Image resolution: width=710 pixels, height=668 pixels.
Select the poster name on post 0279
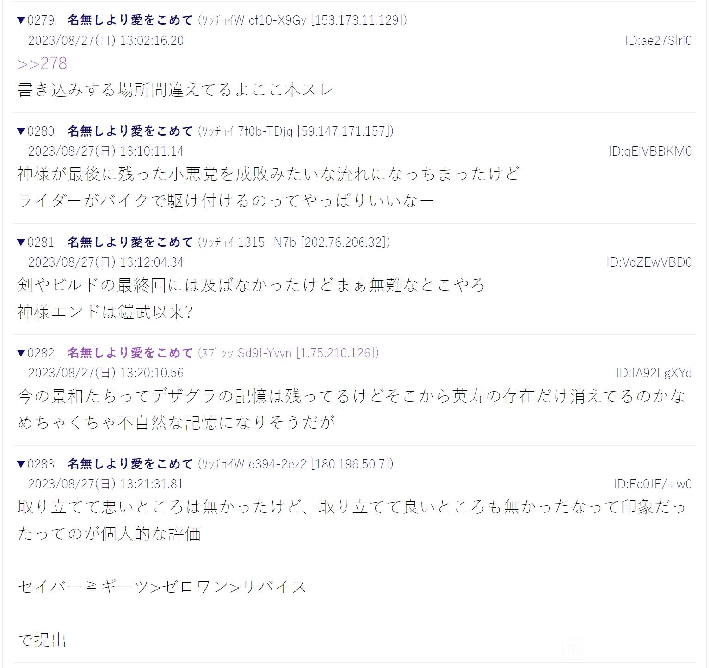pos(130,20)
